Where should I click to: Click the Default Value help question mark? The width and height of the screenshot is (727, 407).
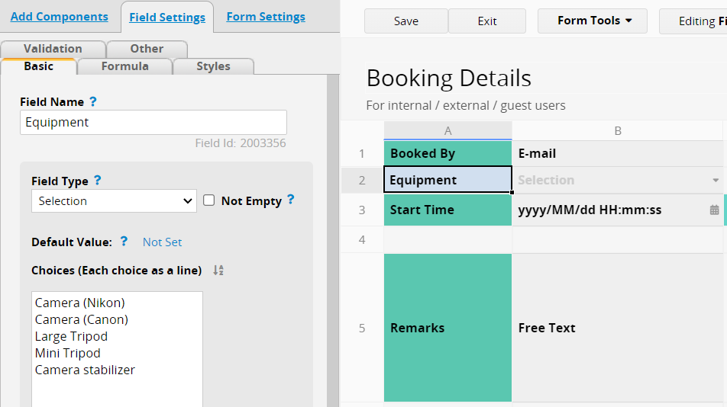coord(124,241)
